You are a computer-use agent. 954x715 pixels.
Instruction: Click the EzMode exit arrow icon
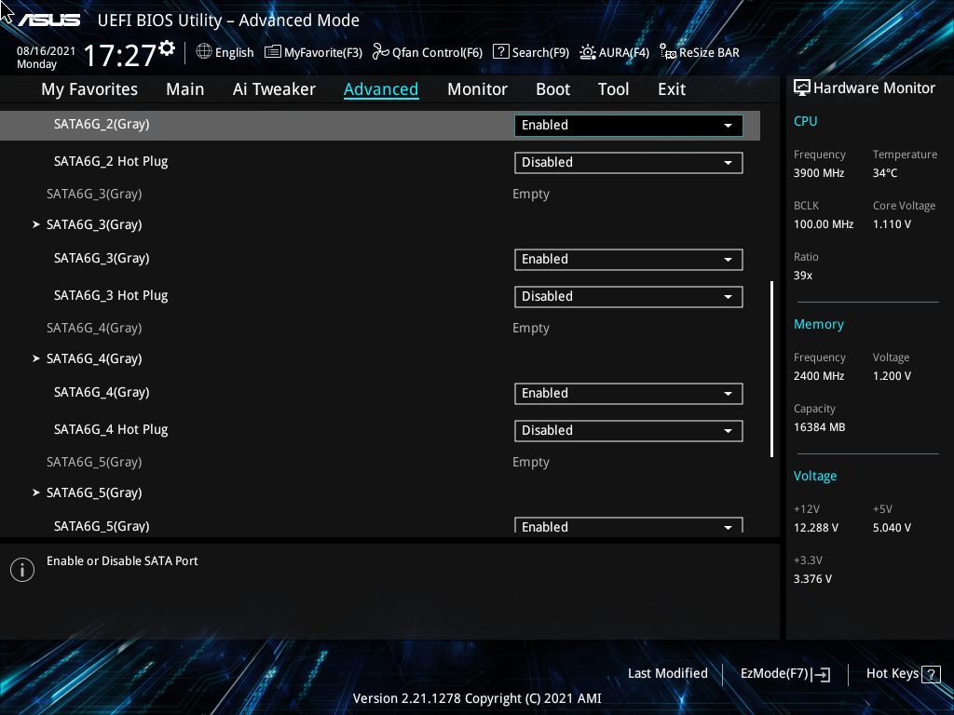click(821, 674)
